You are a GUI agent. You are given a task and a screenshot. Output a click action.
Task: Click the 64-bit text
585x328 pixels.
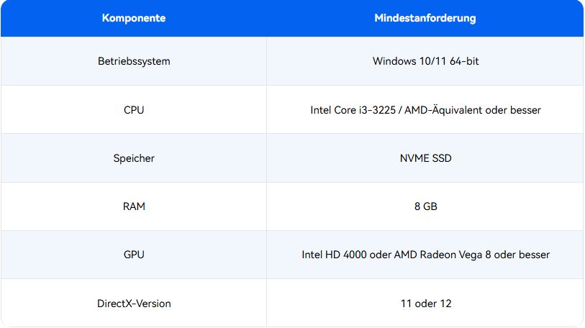pos(464,61)
